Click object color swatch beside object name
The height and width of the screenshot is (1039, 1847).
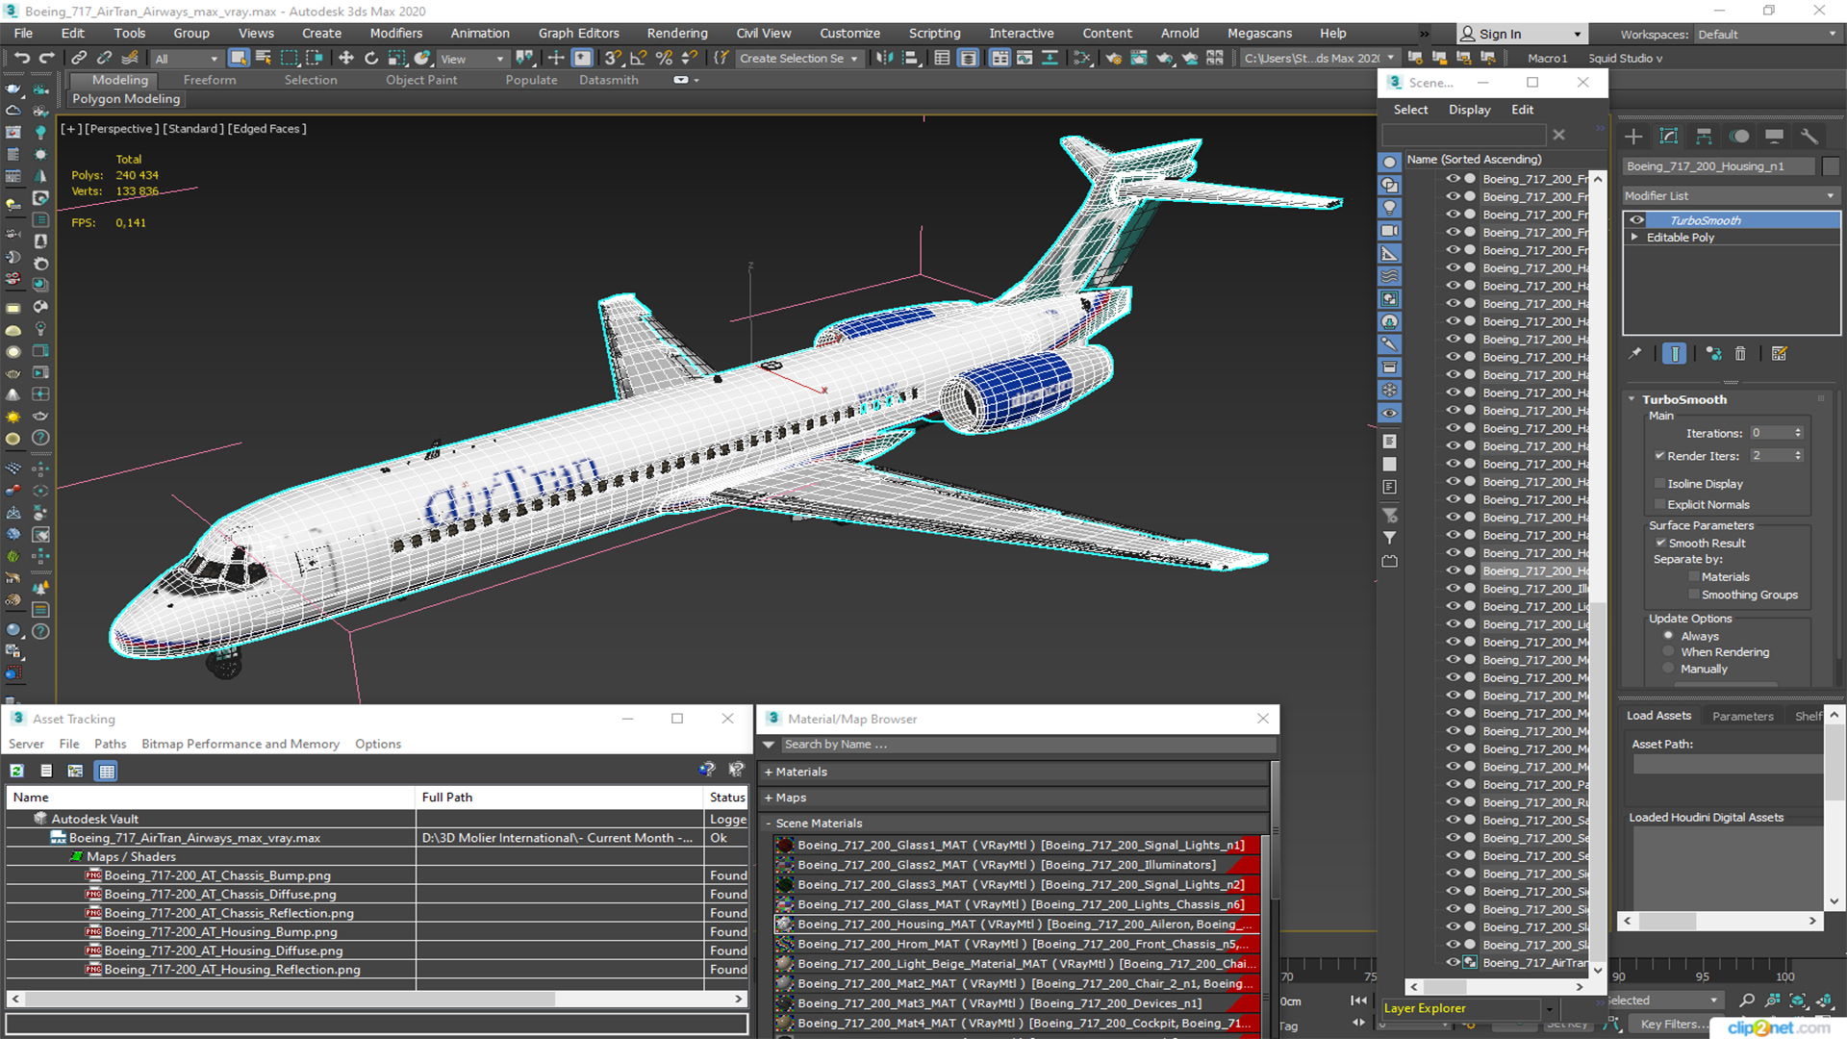click(1831, 166)
